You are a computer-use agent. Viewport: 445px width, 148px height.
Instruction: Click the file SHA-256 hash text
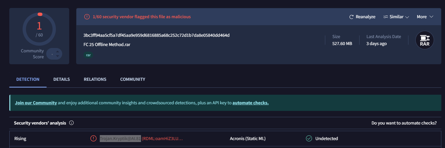tap(156, 35)
